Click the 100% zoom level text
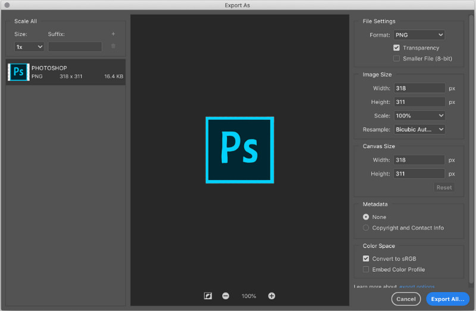Image resolution: width=476 pixels, height=311 pixels. (249, 296)
